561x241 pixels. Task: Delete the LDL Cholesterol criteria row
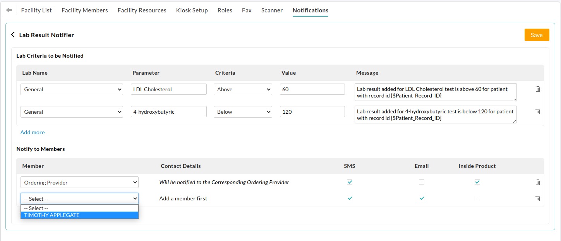(x=538, y=89)
